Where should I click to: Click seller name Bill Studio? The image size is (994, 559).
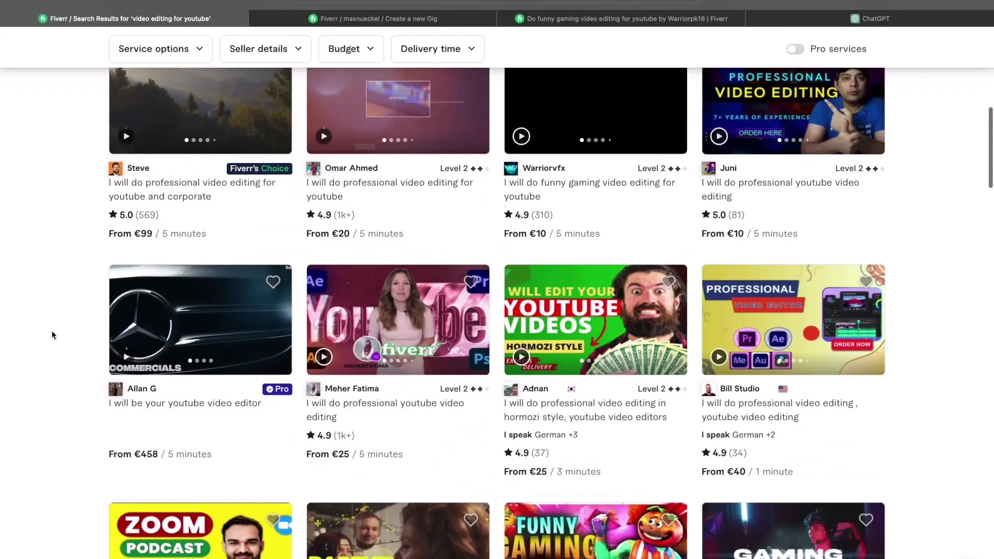pyautogui.click(x=740, y=389)
